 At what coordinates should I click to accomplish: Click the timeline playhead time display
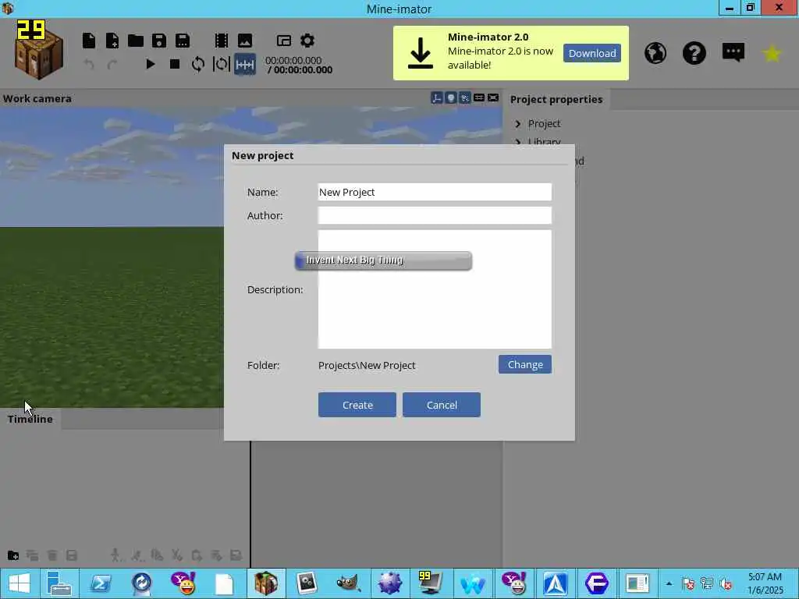click(299, 65)
